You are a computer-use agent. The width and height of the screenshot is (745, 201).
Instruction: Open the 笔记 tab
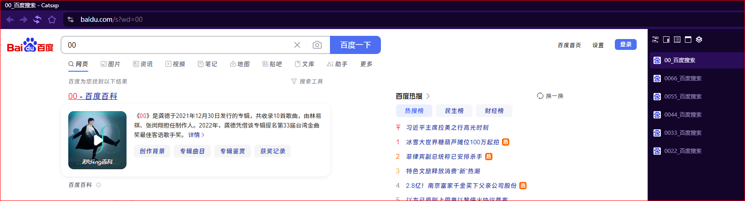click(x=208, y=64)
